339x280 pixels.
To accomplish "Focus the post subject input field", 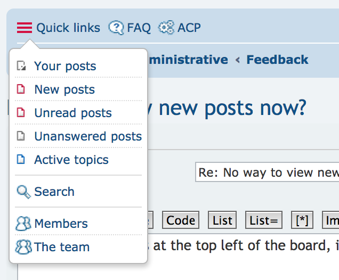I will (267, 172).
